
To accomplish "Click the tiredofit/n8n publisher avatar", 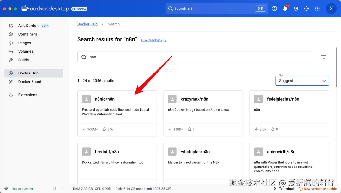I will [86, 152].
